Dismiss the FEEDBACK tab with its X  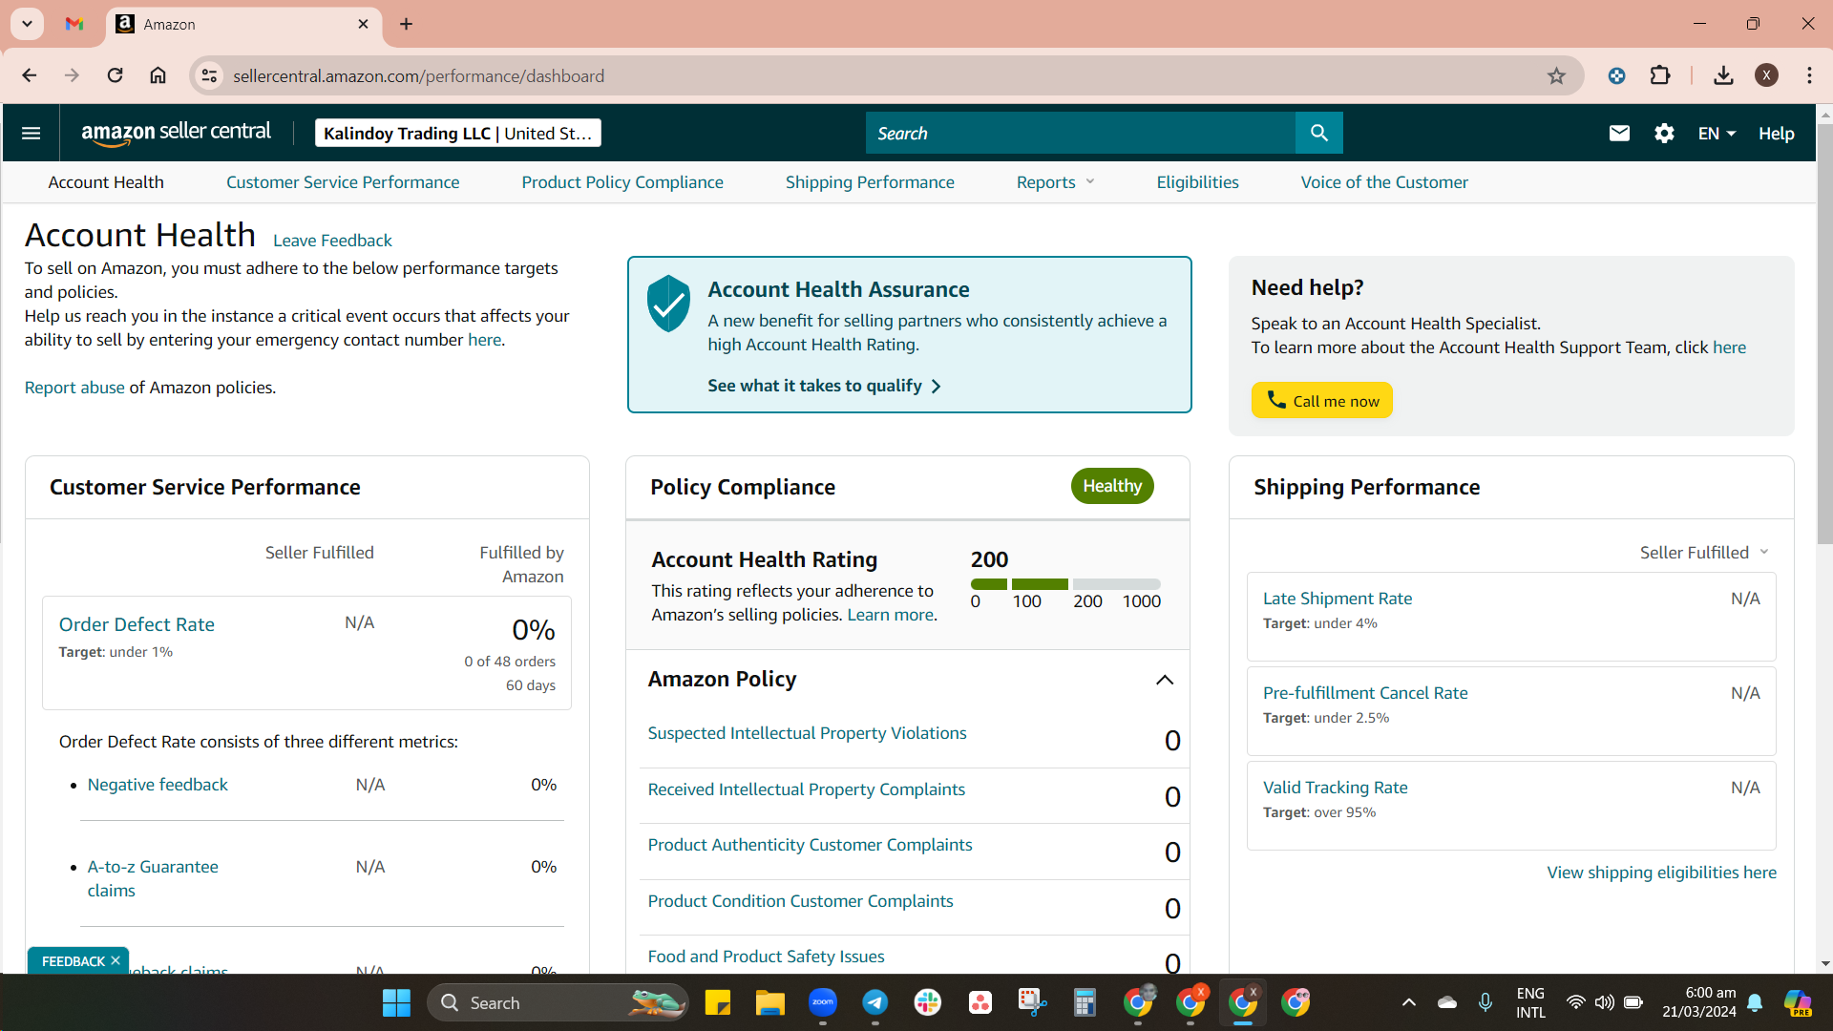pos(116,960)
